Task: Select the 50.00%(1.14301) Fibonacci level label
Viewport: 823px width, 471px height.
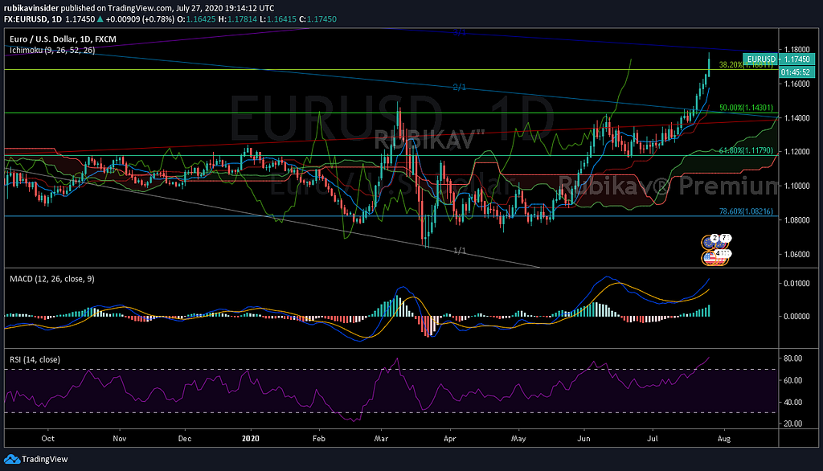Action: [x=746, y=108]
